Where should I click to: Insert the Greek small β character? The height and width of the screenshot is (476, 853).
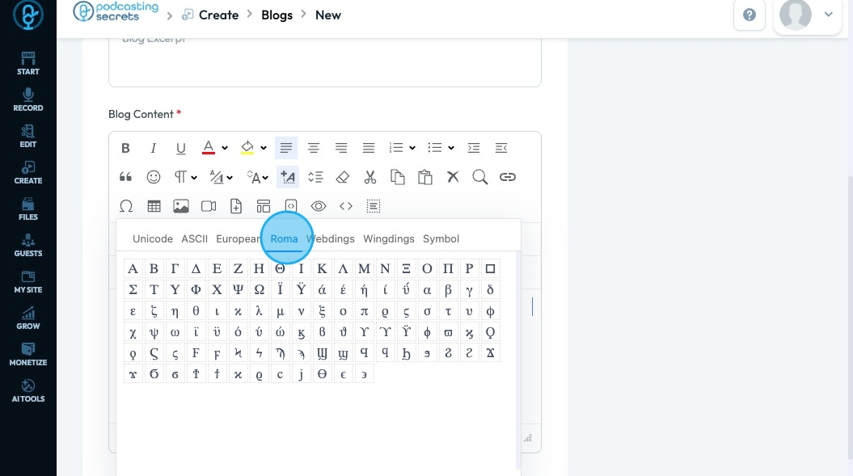pyautogui.click(x=448, y=290)
